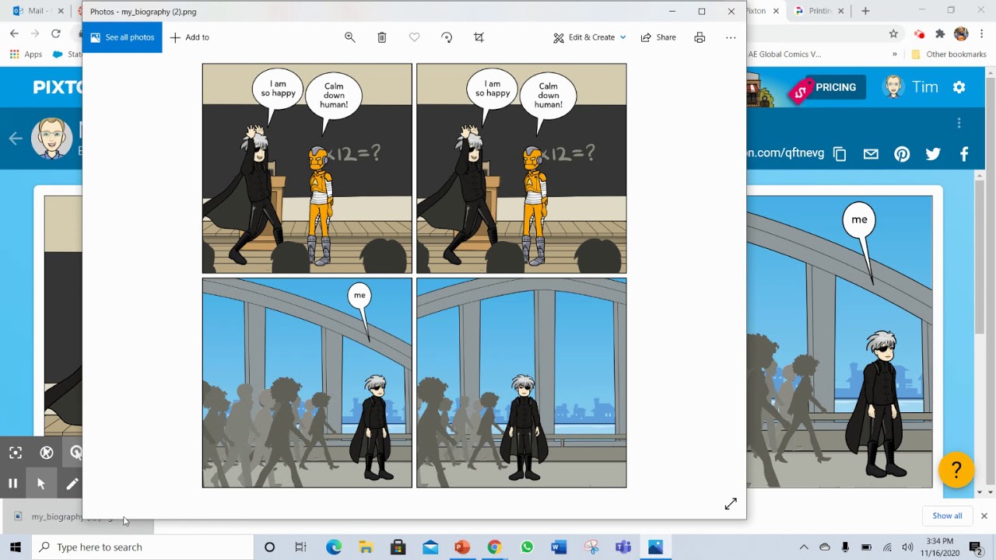Select the recorder cursor pointer tool

(x=41, y=484)
